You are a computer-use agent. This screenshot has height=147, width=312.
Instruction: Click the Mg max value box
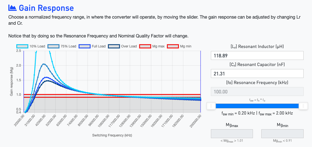coord(232,134)
